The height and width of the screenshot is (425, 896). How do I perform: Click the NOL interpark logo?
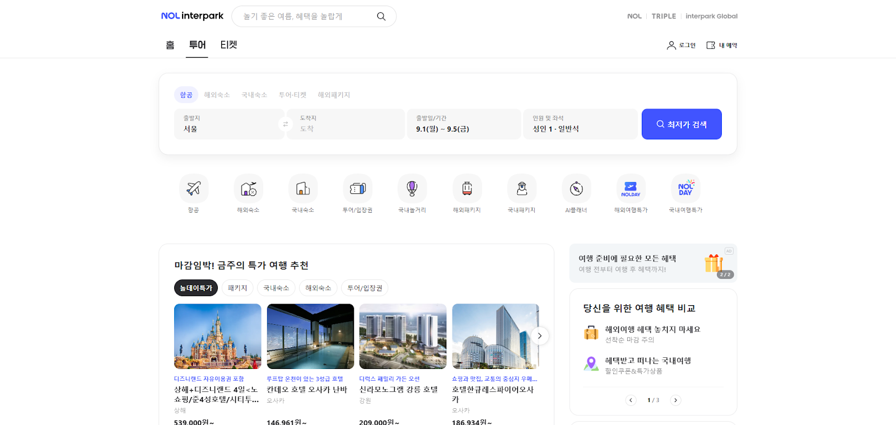tap(192, 16)
